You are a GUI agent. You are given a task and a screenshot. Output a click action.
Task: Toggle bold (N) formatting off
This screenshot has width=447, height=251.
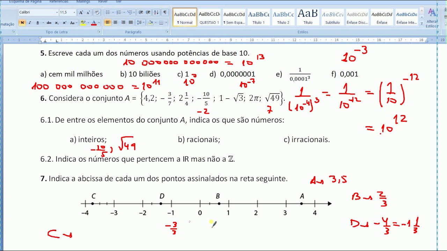point(22,23)
